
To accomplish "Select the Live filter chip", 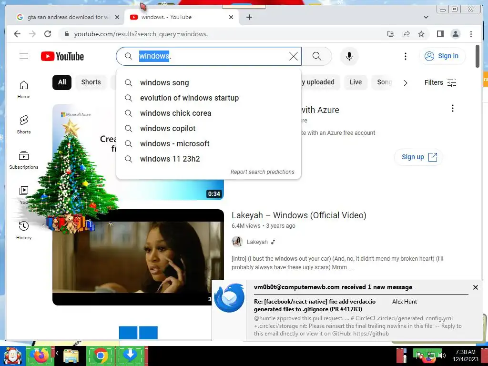I will coord(356,82).
